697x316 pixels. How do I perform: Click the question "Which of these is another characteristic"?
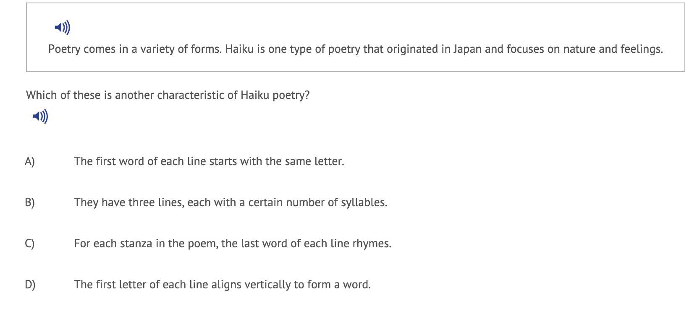168,95
